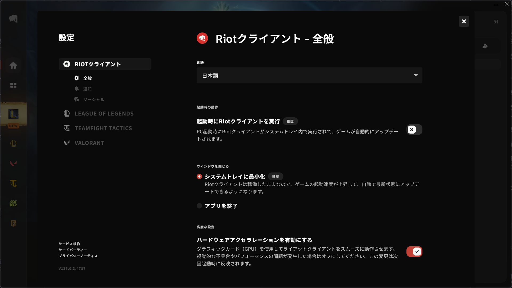Select アプリを終了 radio option

pos(199,206)
